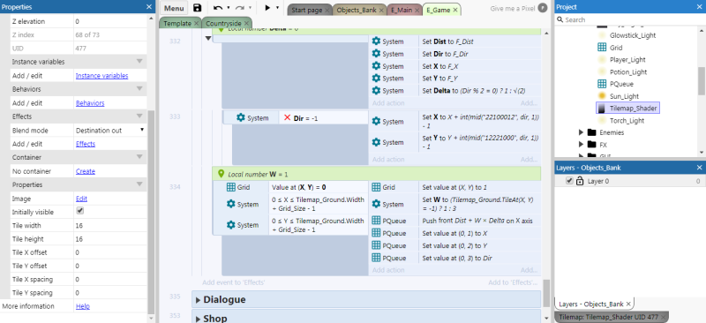Click System gear icon for Set Dist action

[377, 41]
